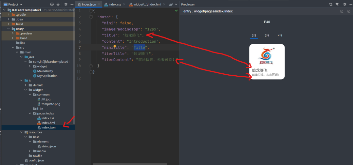Image resolution: width=353 pixels, height=165 pixels.
Task: Select MainAbility class in tree
Action: (x=45, y=71)
